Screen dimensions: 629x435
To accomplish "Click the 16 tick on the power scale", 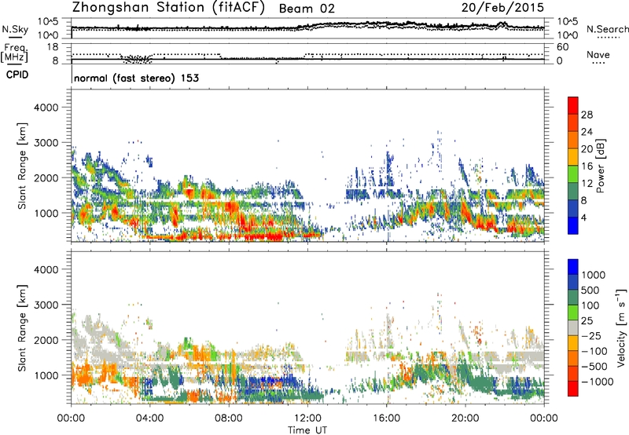I will [587, 166].
